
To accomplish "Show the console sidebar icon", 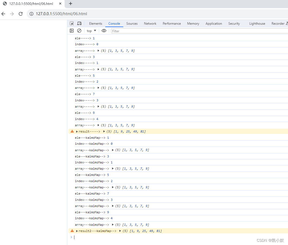I will pyautogui.click(x=72, y=31).
